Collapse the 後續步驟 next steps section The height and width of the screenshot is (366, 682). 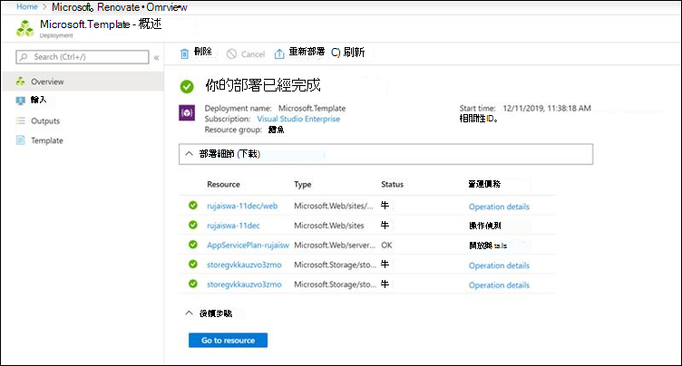point(189,313)
